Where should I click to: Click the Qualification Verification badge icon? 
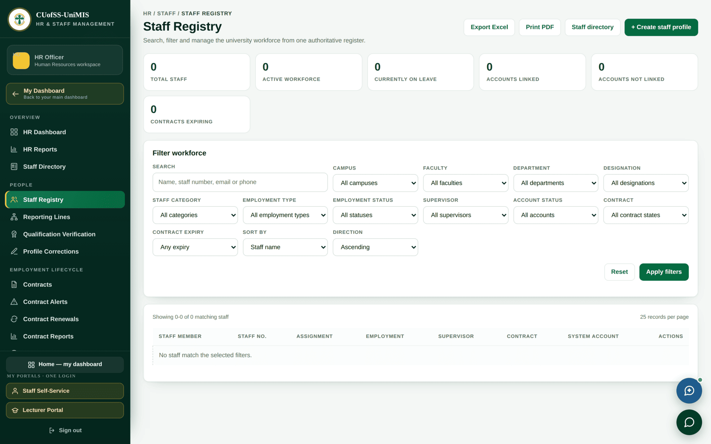pyautogui.click(x=14, y=234)
